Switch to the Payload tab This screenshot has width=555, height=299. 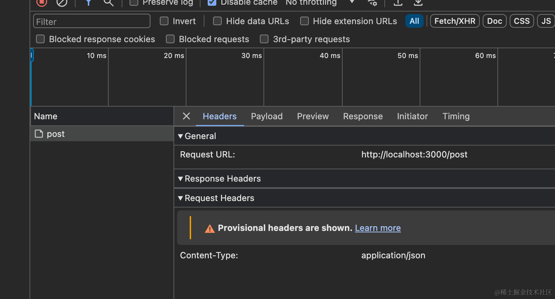click(x=267, y=116)
